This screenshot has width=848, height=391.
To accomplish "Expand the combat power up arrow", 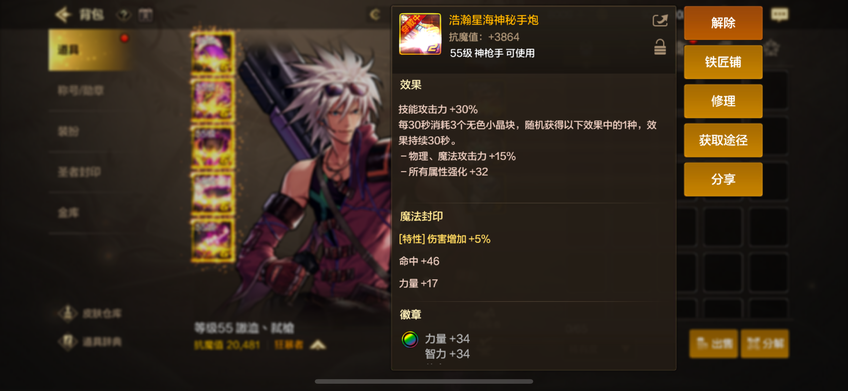I will 318,345.
